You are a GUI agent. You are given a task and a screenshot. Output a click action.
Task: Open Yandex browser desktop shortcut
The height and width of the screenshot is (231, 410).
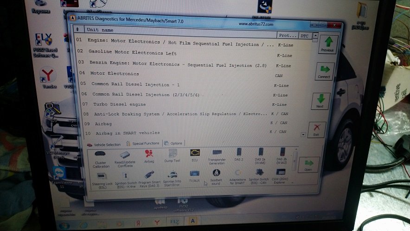click(x=48, y=78)
